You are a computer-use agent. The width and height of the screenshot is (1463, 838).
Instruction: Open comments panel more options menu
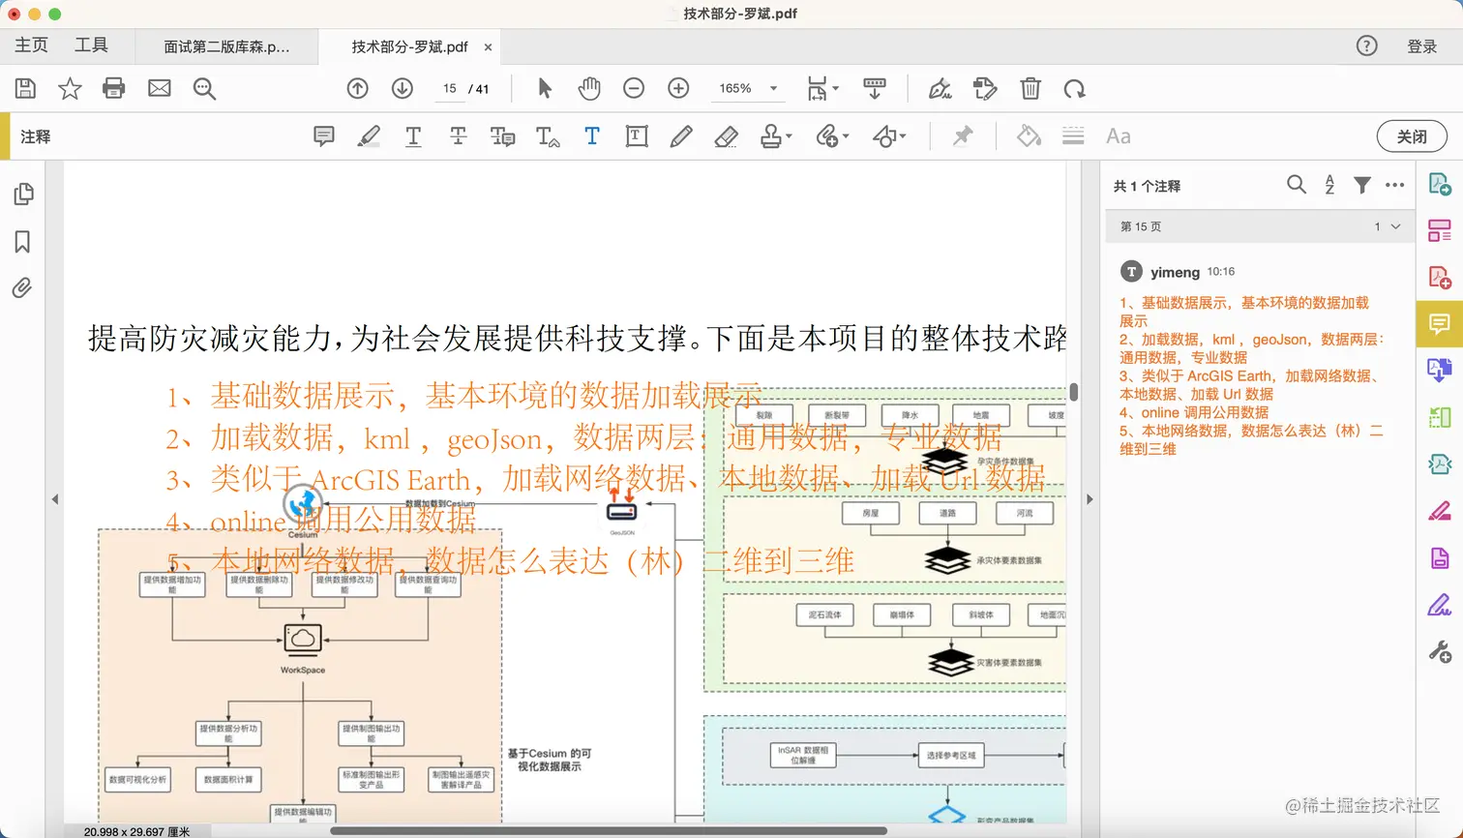tap(1394, 185)
